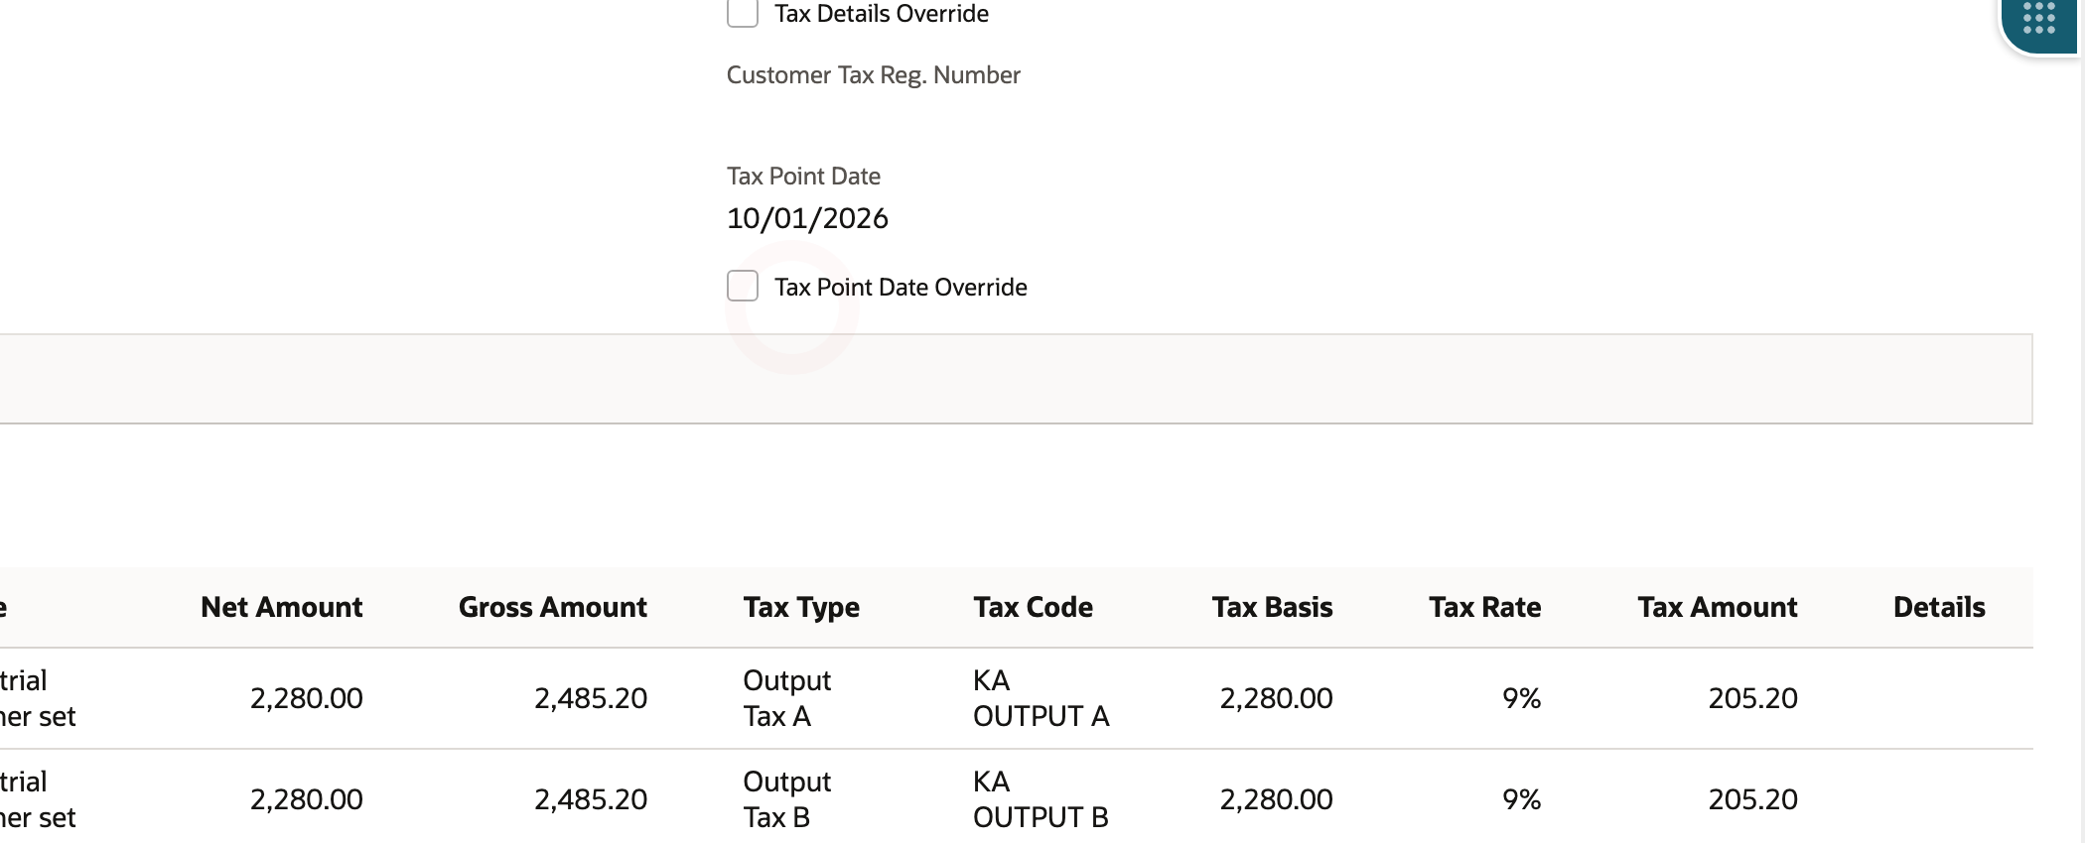Select the Tax Rate column header
The image size is (2085, 843).
coord(1484,607)
